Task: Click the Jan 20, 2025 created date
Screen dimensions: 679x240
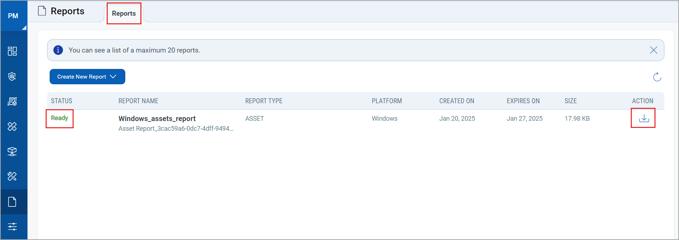Action: pos(457,119)
